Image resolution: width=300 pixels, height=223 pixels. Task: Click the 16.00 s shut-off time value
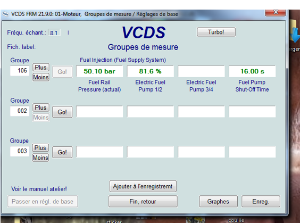pos(252,71)
